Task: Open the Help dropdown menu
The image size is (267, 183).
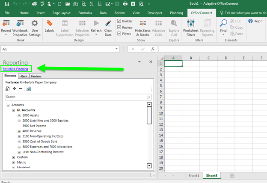Action: pyautogui.click(x=255, y=21)
